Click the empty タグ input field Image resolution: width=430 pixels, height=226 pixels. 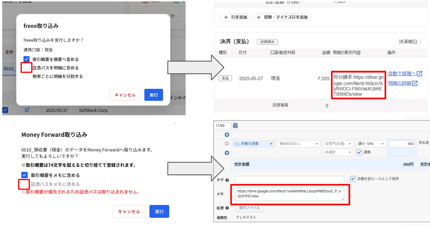click(x=290, y=180)
